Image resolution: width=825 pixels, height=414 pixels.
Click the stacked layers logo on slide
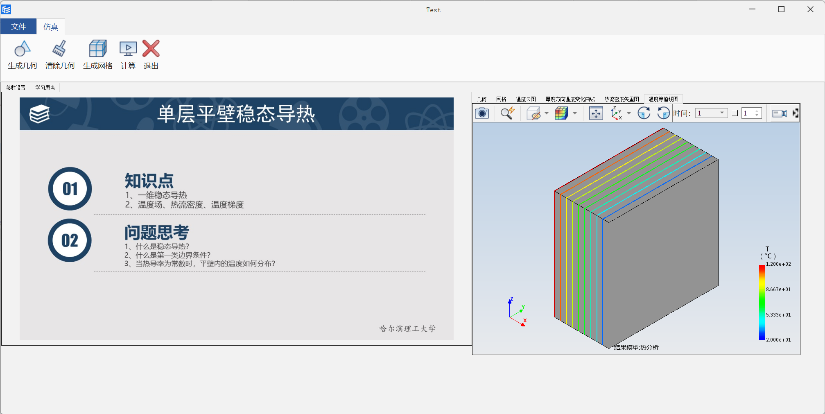tap(40, 114)
